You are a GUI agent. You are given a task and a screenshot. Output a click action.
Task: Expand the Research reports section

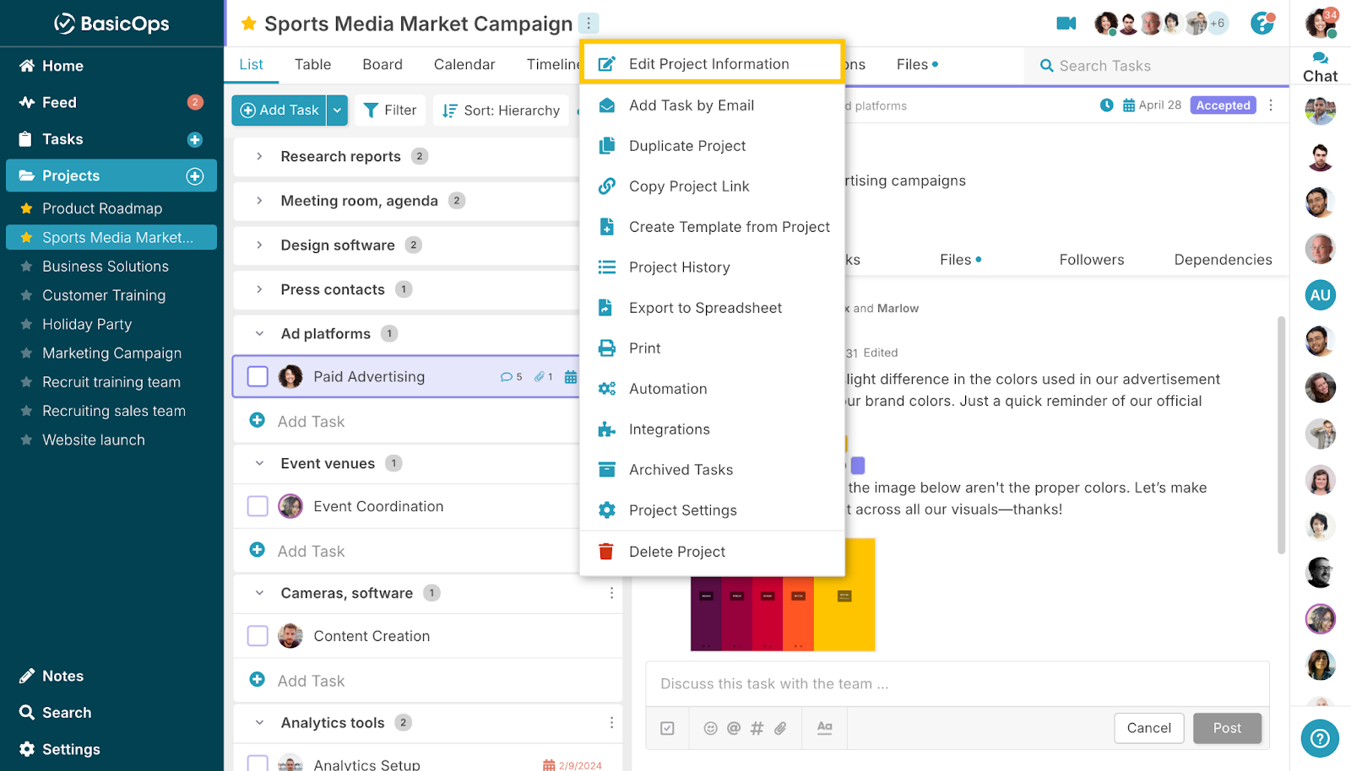(x=259, y=156)
